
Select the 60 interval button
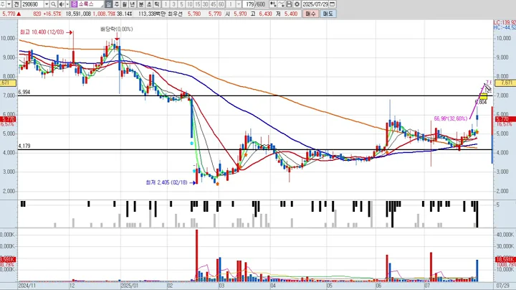pos(221,4)
